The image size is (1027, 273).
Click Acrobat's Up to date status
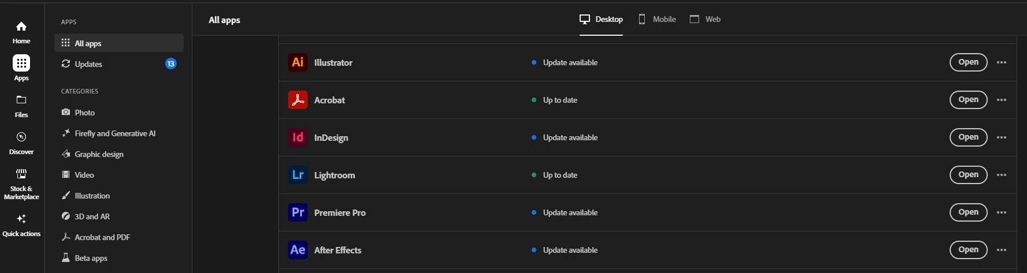[x=554, y=100]
